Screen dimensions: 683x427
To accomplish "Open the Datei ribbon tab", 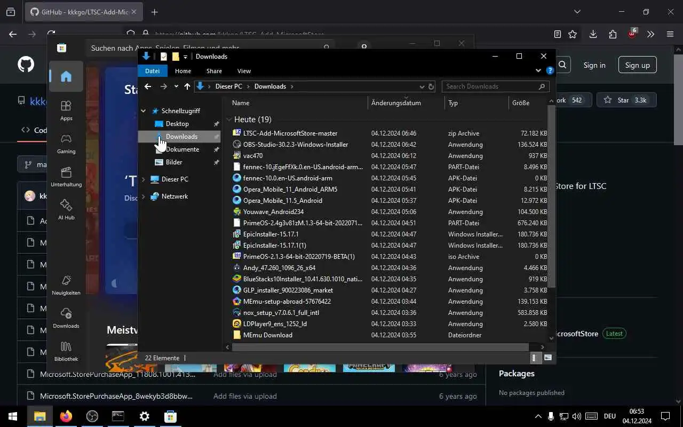I will (x=153, y=71).
